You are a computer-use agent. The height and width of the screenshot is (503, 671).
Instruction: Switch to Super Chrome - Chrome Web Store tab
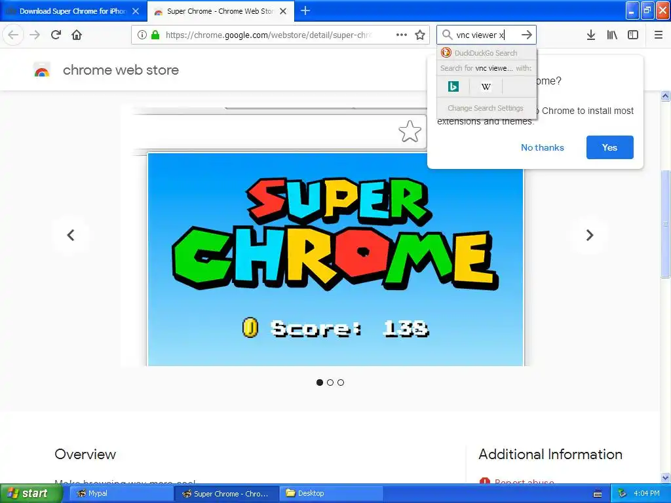coord(220,11)
